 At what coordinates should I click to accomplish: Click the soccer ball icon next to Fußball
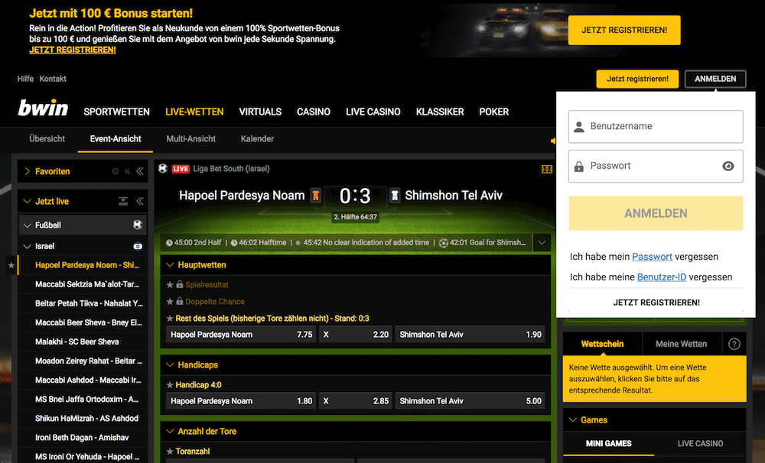(138, 225)
